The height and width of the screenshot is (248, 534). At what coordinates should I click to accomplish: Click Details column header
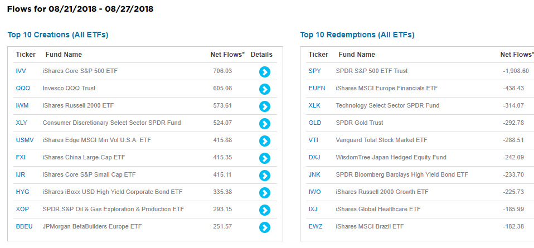click(x=261, y=55)
